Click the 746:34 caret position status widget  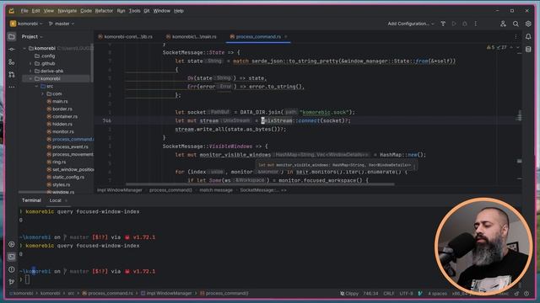(370, 294)
